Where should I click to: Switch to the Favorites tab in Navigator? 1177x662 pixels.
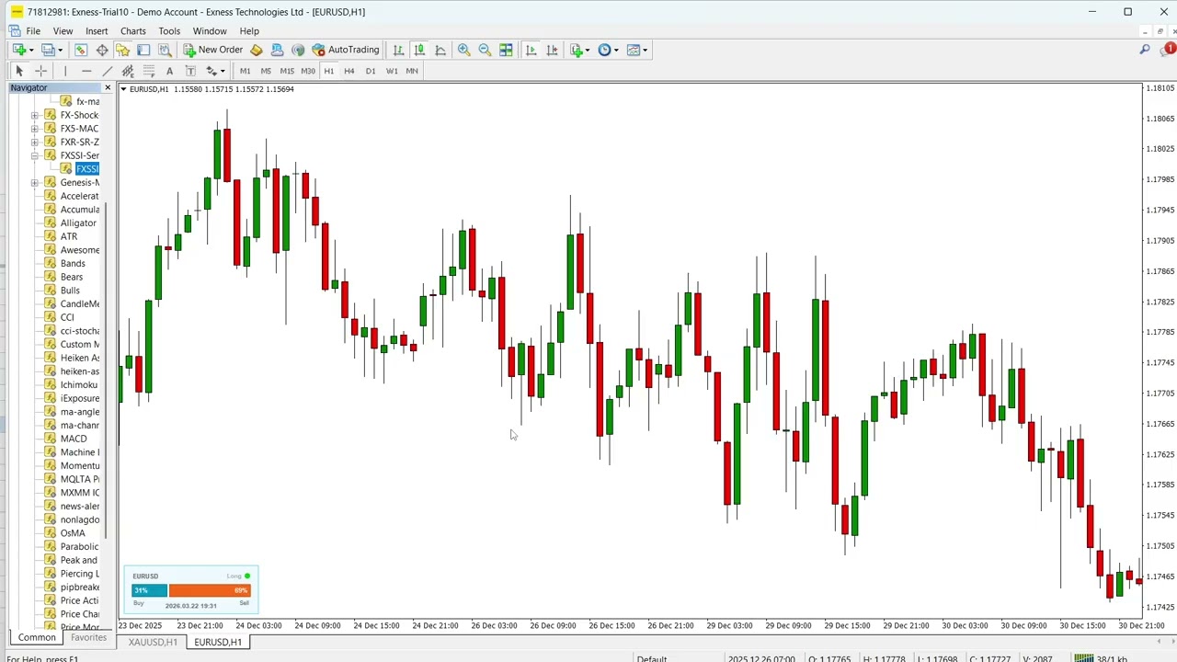[x=88, y=637]
